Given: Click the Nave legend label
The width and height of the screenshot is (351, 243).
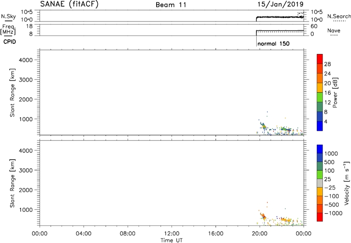Looking at the screenshot, I should click(334, 31).
